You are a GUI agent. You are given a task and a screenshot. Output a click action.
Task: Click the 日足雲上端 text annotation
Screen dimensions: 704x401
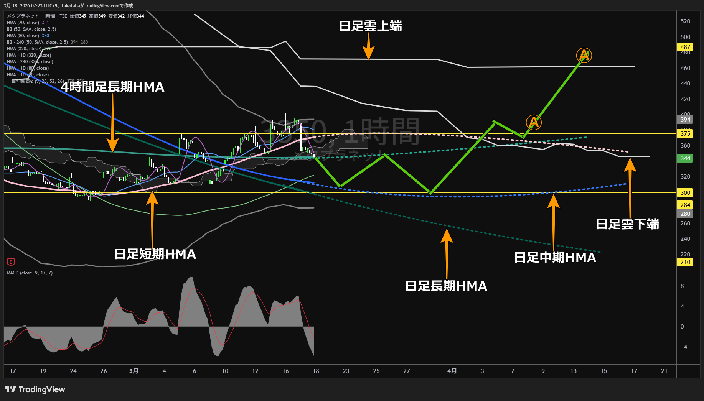coord(371,26)
